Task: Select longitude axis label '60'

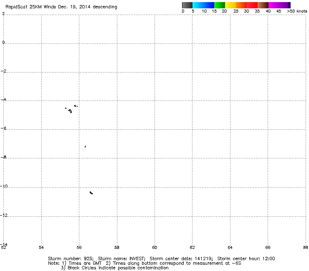Action: pos(154,247)
